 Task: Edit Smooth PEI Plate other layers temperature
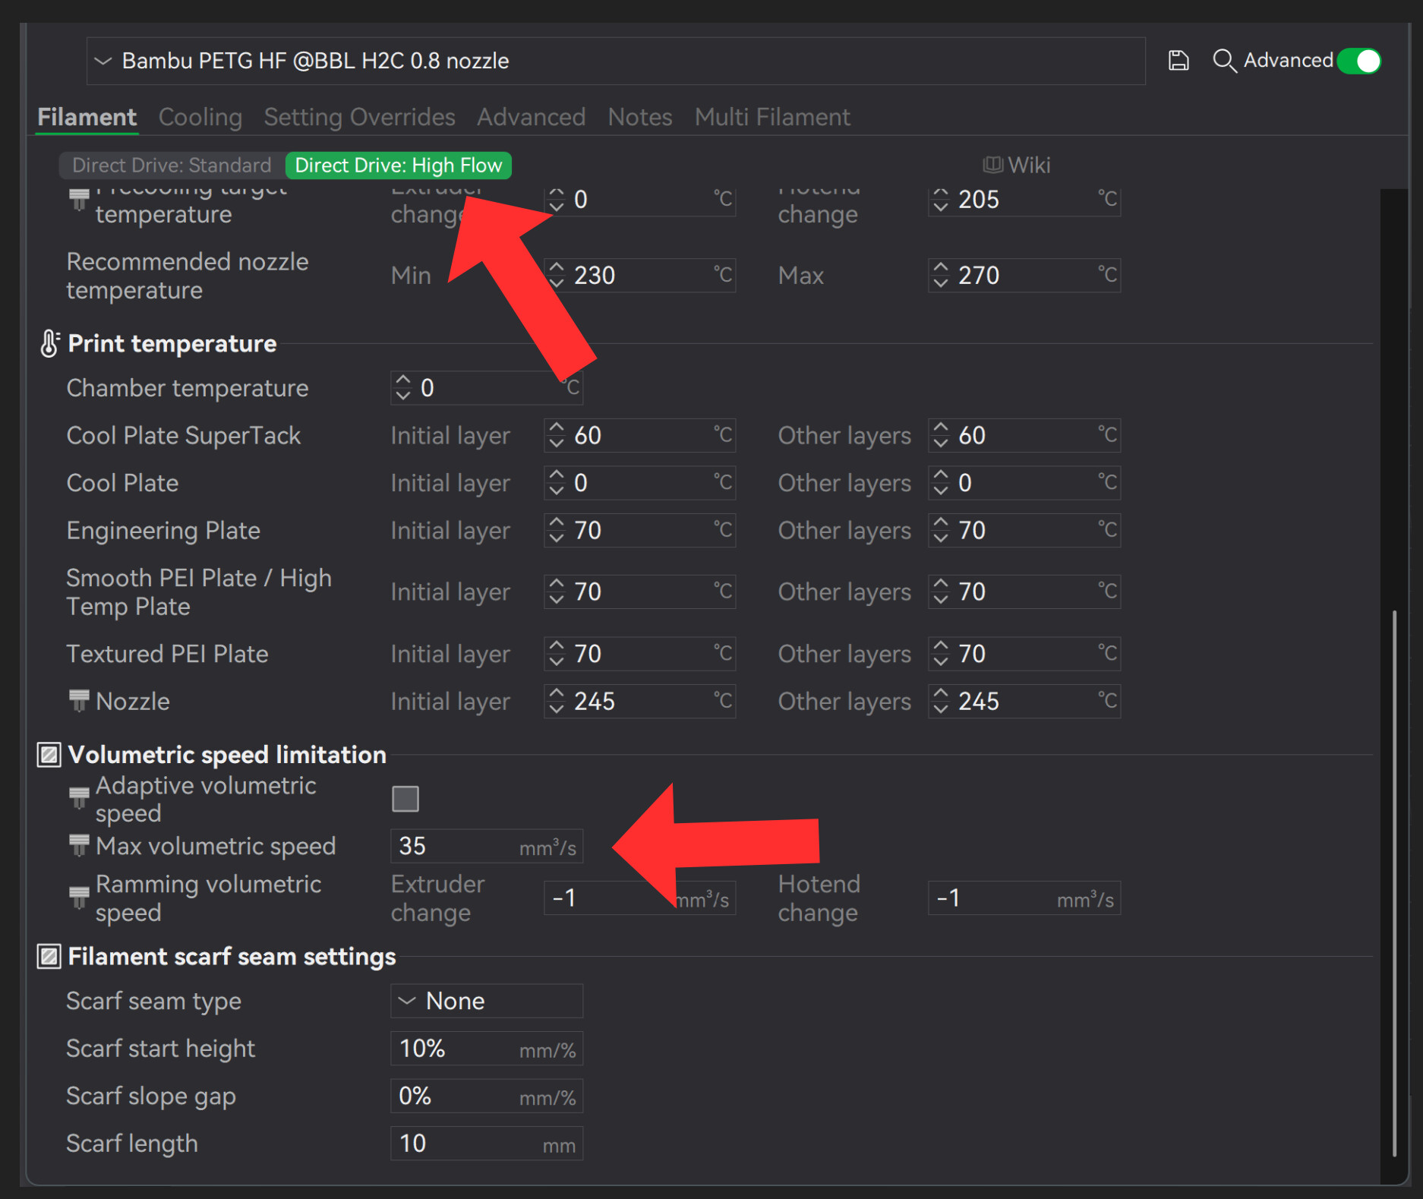1024,592
